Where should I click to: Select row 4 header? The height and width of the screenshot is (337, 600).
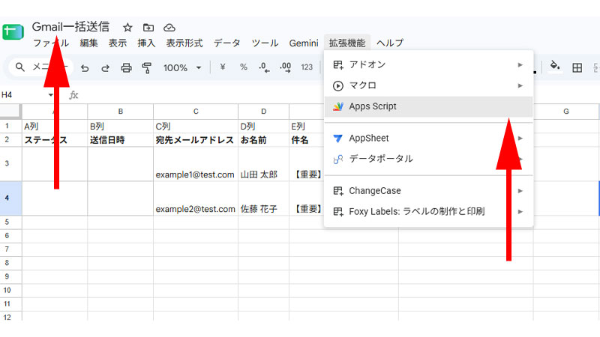point(10,198)
